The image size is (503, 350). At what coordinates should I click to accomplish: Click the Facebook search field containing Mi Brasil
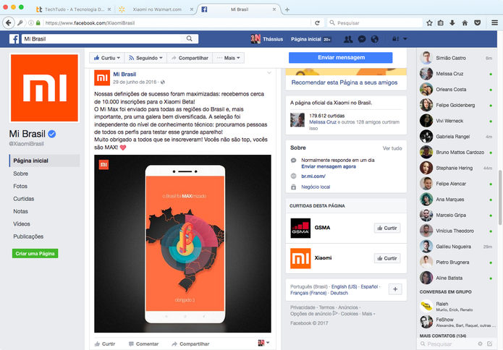click(x=102, y=39)
